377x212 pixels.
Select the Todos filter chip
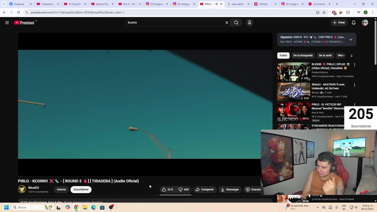(283, 55)
